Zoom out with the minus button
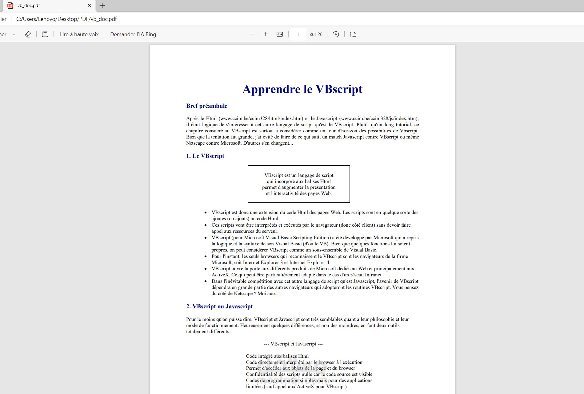584x394 pixels. 252,34
